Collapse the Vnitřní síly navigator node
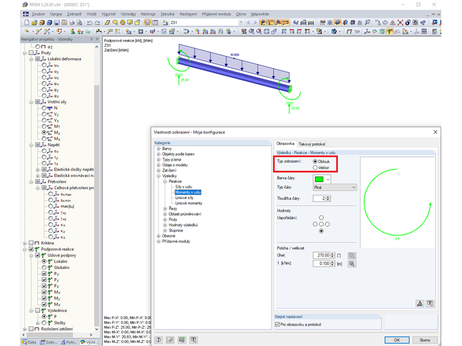The image size is (462, 346). (31, 102)
